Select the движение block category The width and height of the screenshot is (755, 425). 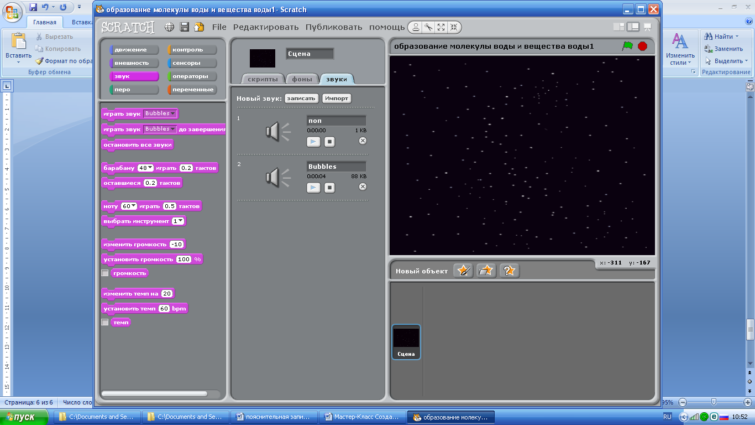click(134, 50)
